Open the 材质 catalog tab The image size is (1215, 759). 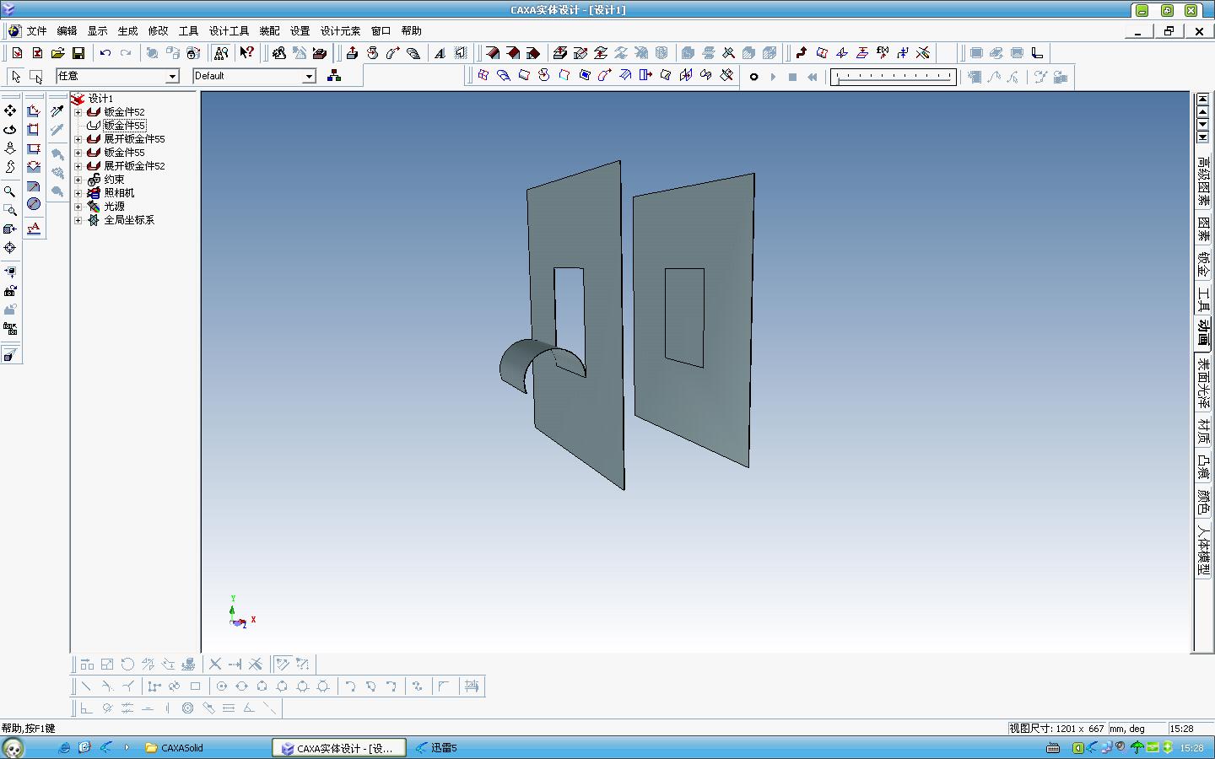click(1203, 432)
